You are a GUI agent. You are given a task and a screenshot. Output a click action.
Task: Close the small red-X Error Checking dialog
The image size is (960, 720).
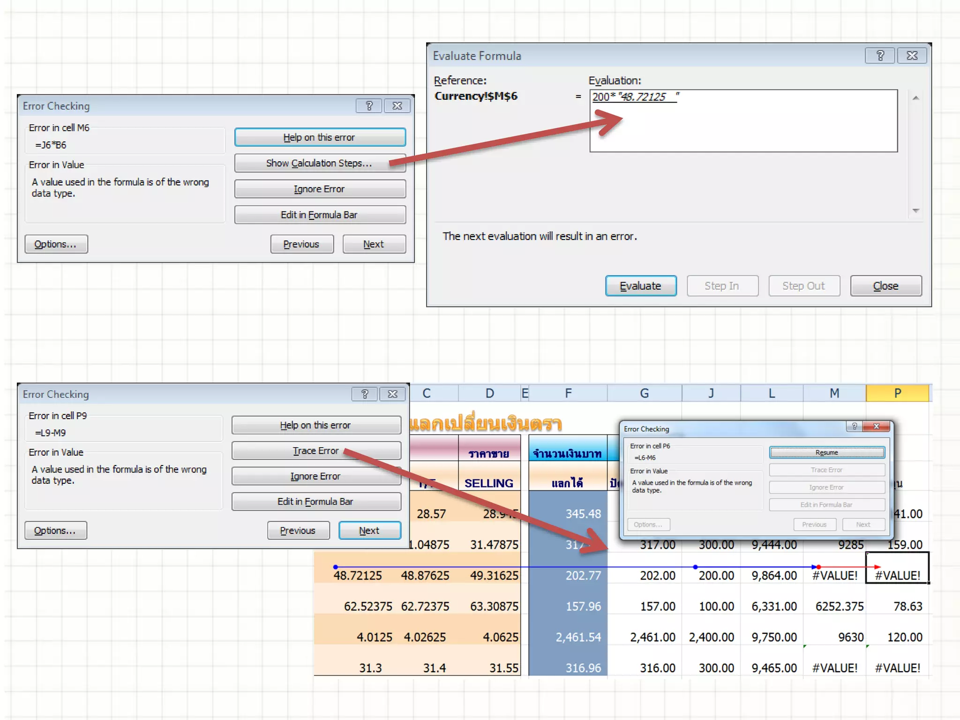click(x=876, y=426)
